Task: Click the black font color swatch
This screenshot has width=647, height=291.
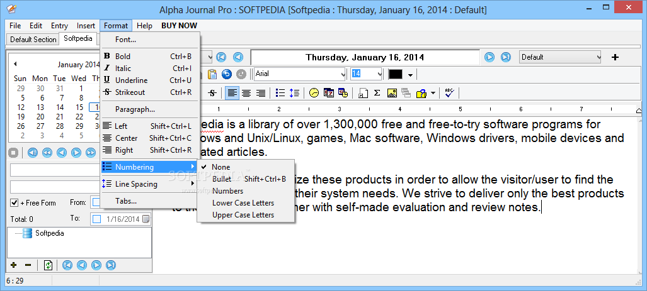Action: 395,75
